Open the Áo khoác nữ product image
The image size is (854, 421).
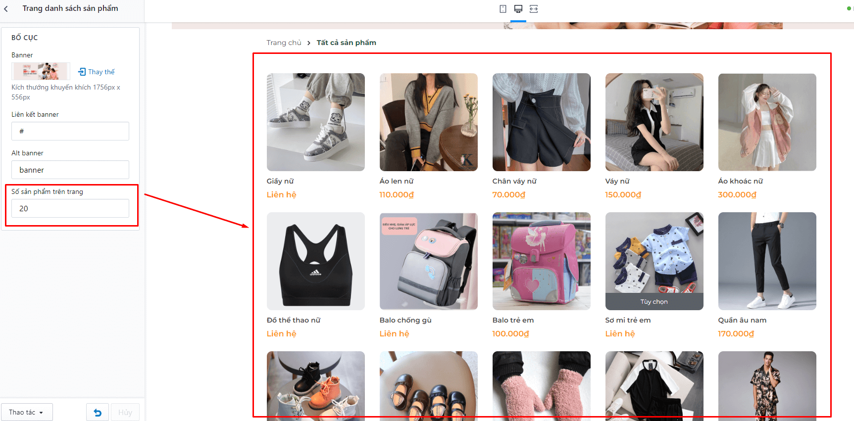pos(767,122)
